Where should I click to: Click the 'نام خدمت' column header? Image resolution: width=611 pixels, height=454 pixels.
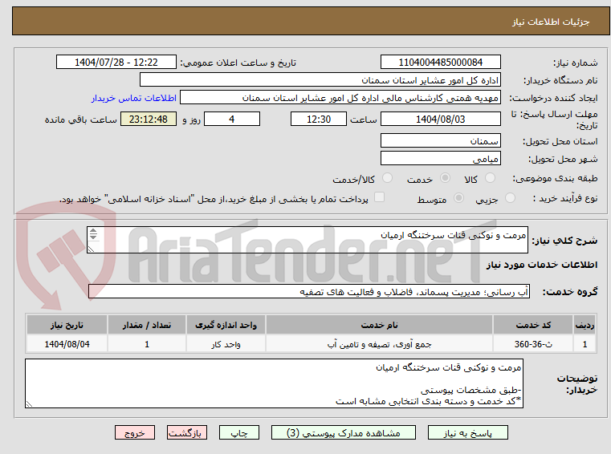(380, 325)
